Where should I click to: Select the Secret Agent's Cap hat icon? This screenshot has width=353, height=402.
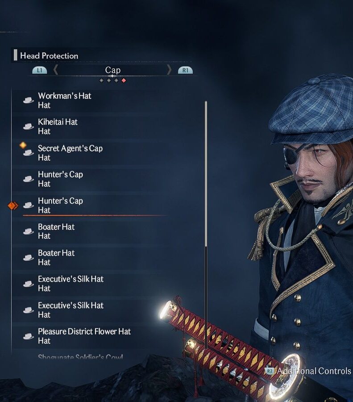[28, 153]
